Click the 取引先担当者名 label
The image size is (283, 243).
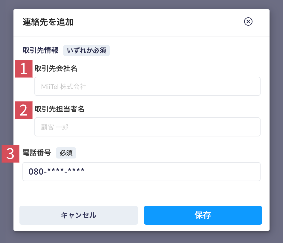(59, 109)
